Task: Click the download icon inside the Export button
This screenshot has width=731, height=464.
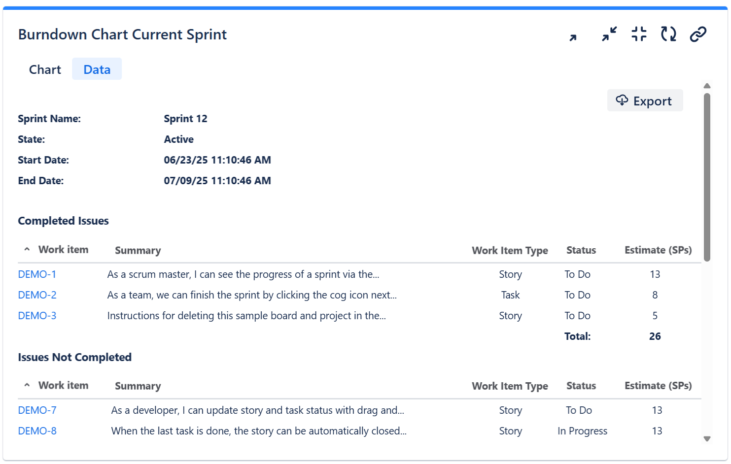Action: 623,100
